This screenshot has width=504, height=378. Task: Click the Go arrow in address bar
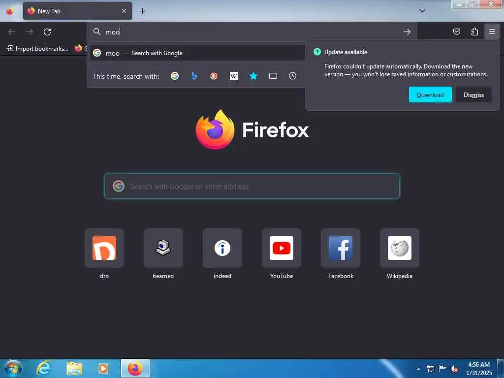[407, 32]
